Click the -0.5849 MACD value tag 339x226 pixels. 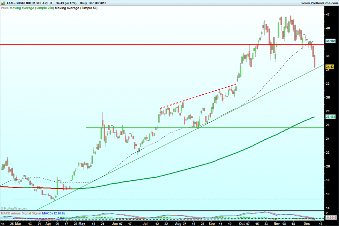[331, 218]
